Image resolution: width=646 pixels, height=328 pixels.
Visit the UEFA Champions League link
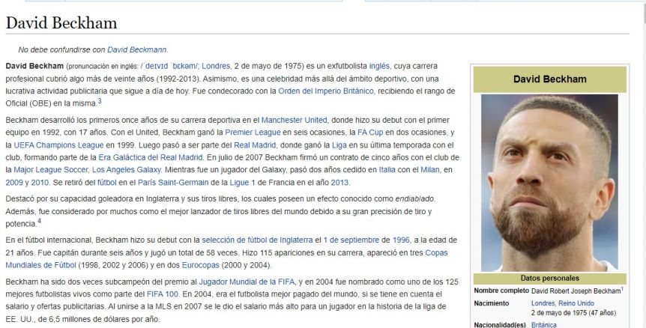(58, 145)
